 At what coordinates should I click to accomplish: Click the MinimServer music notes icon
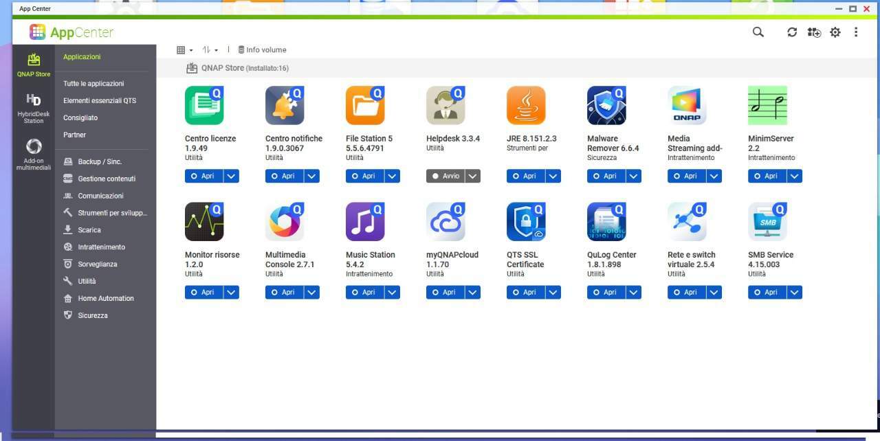(767, 105)
